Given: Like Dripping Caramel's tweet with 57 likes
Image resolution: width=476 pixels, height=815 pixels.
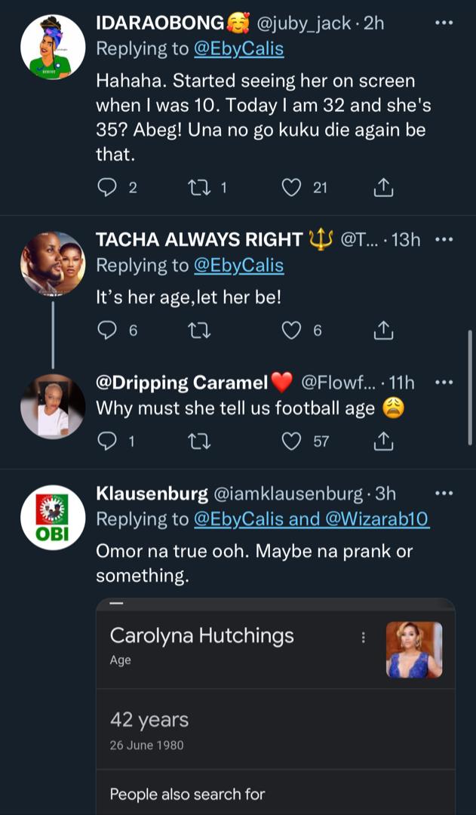Looking at the screenshot, I should pyautogui.click(x=291, y=441).
